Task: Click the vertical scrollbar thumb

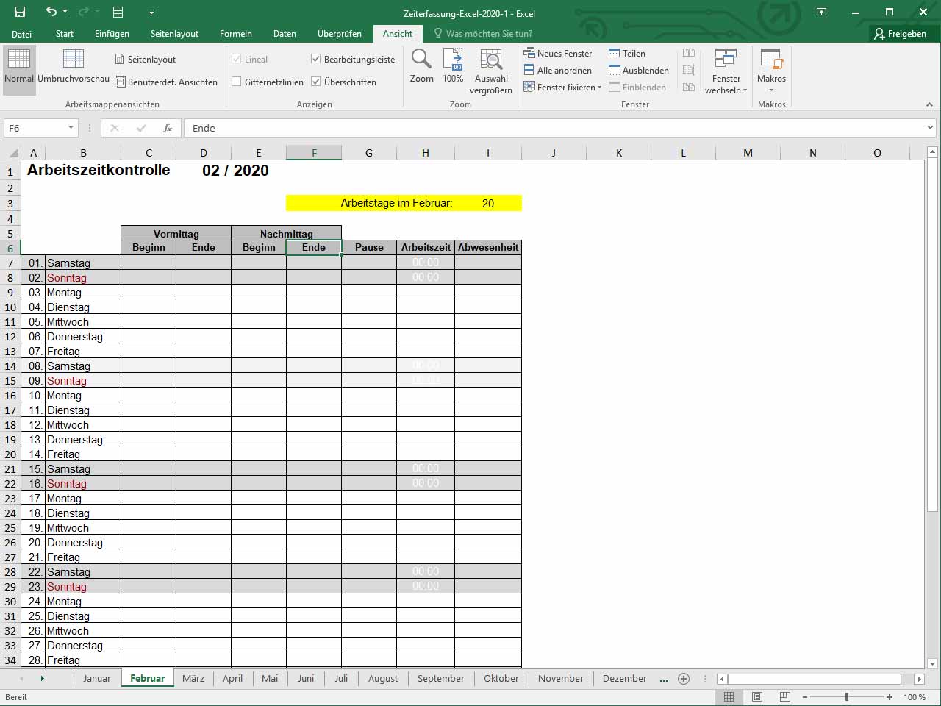Action: [x=932, y=335]
